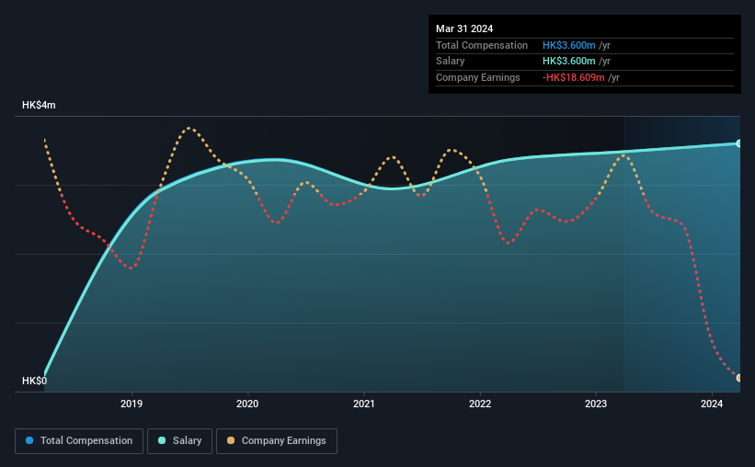Select the orange earnings endpoint marker

click(738, 378)
